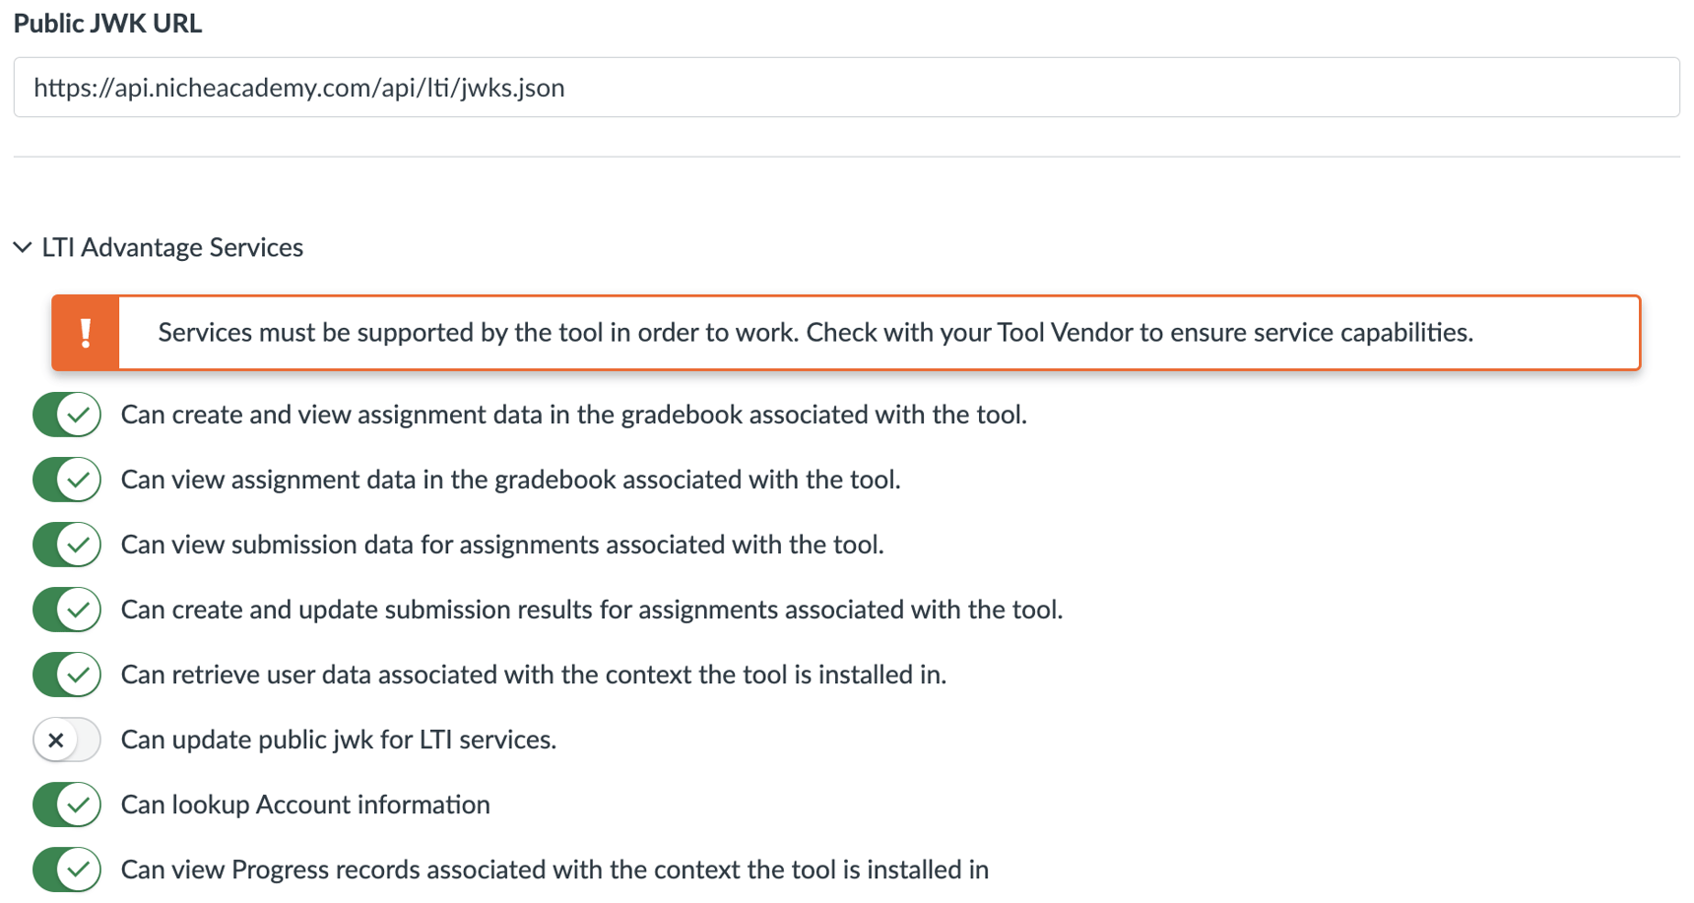The width and height of the screenshot is (1694, 903).
Task: Disable the retrieve user data toggle
Action: tap(66, 675)
